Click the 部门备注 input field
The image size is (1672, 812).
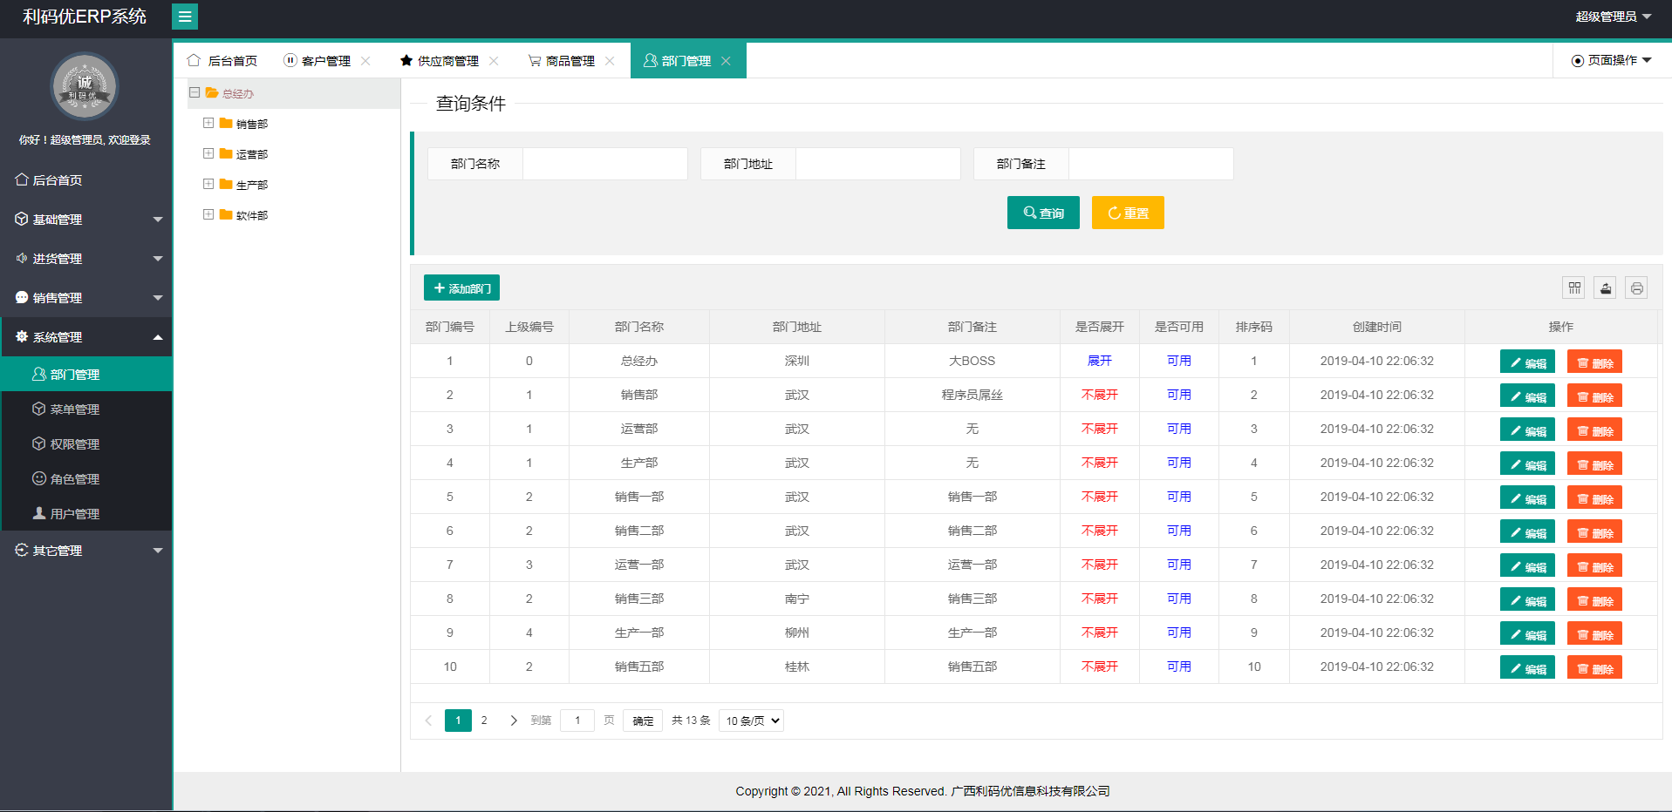1151,164
